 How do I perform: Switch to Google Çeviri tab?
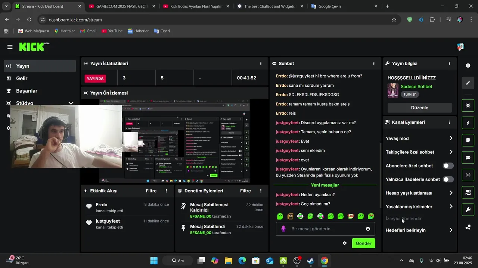click(x=345, y=6)
